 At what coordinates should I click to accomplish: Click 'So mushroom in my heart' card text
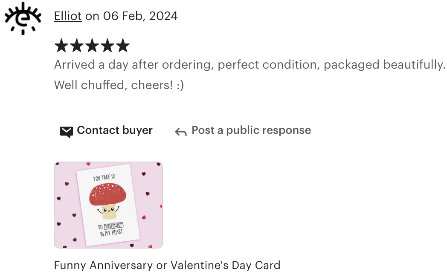click(111, 229)
